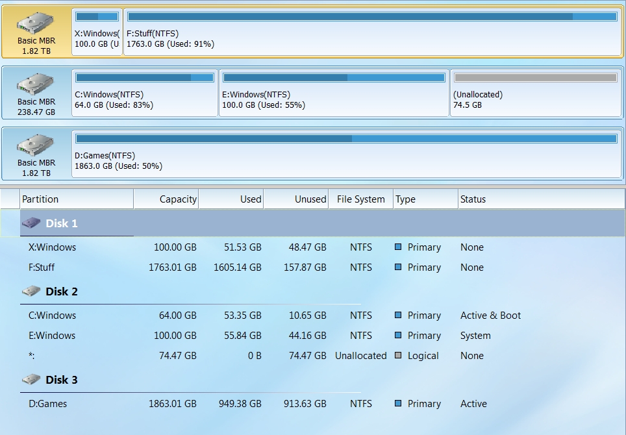Screen dimensions: 626x435
Task: Select the first 1.82 TB Basic MBR disk icon
Action: [x=36, y=23]
